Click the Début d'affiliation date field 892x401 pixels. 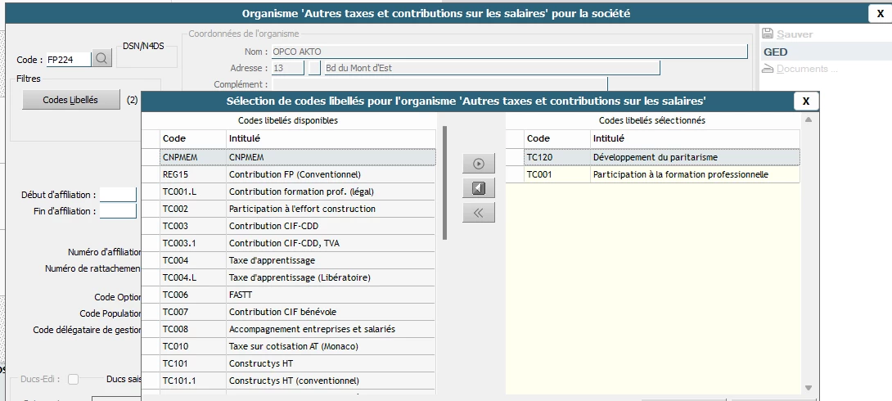pos(118,195)
